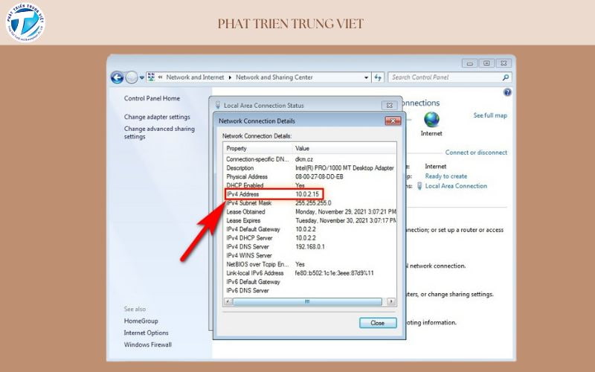
Task: Click the See full map link
Action: tap(490, 115)
